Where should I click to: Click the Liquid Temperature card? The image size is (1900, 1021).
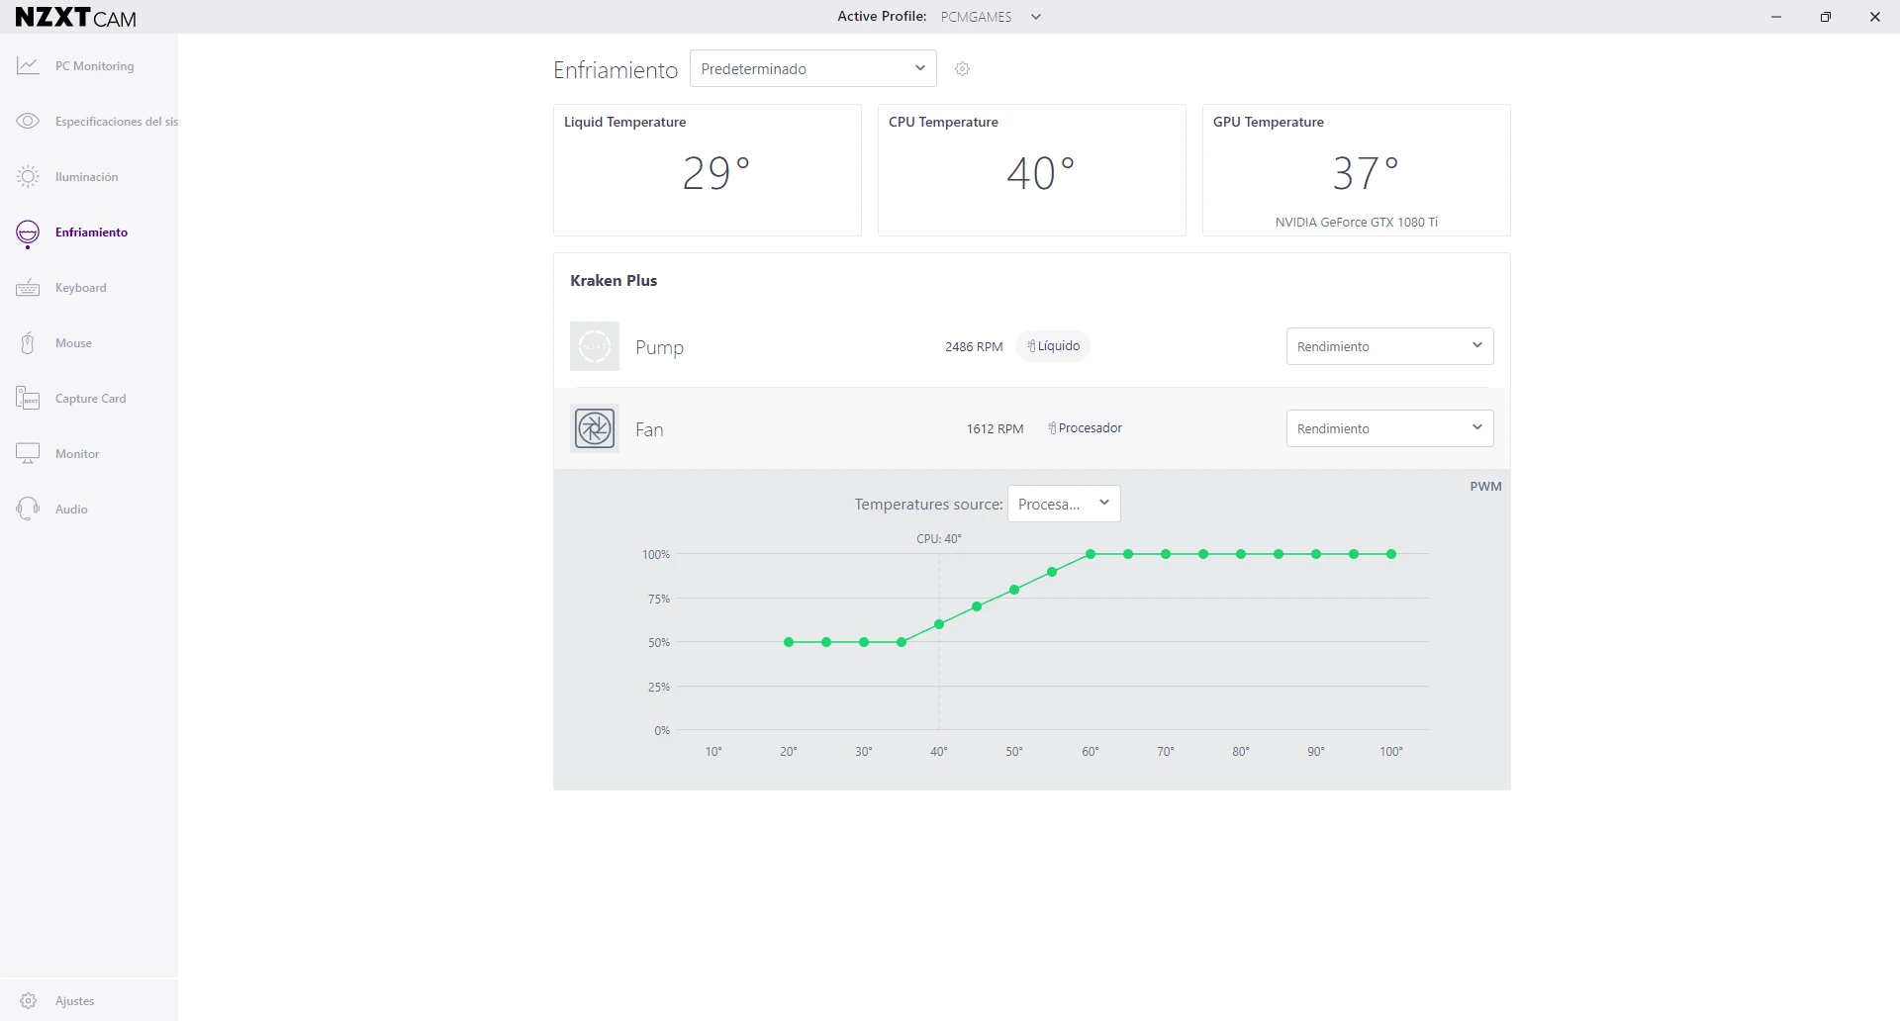708,170
